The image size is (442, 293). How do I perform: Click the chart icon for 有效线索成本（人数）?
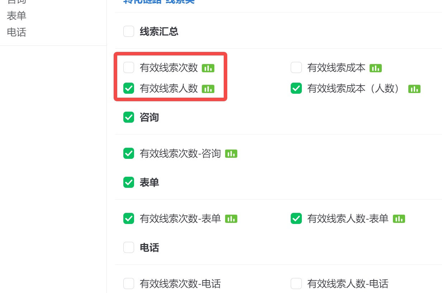(414, 89)
